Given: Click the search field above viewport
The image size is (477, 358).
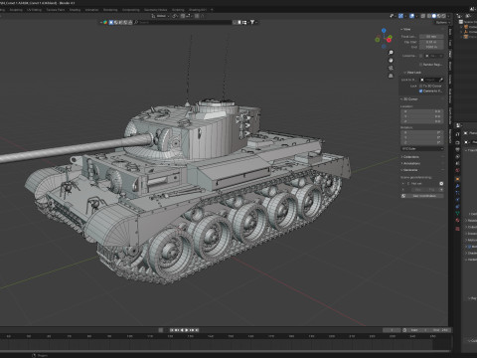Looking at the screenshot, I should [183, 22].
